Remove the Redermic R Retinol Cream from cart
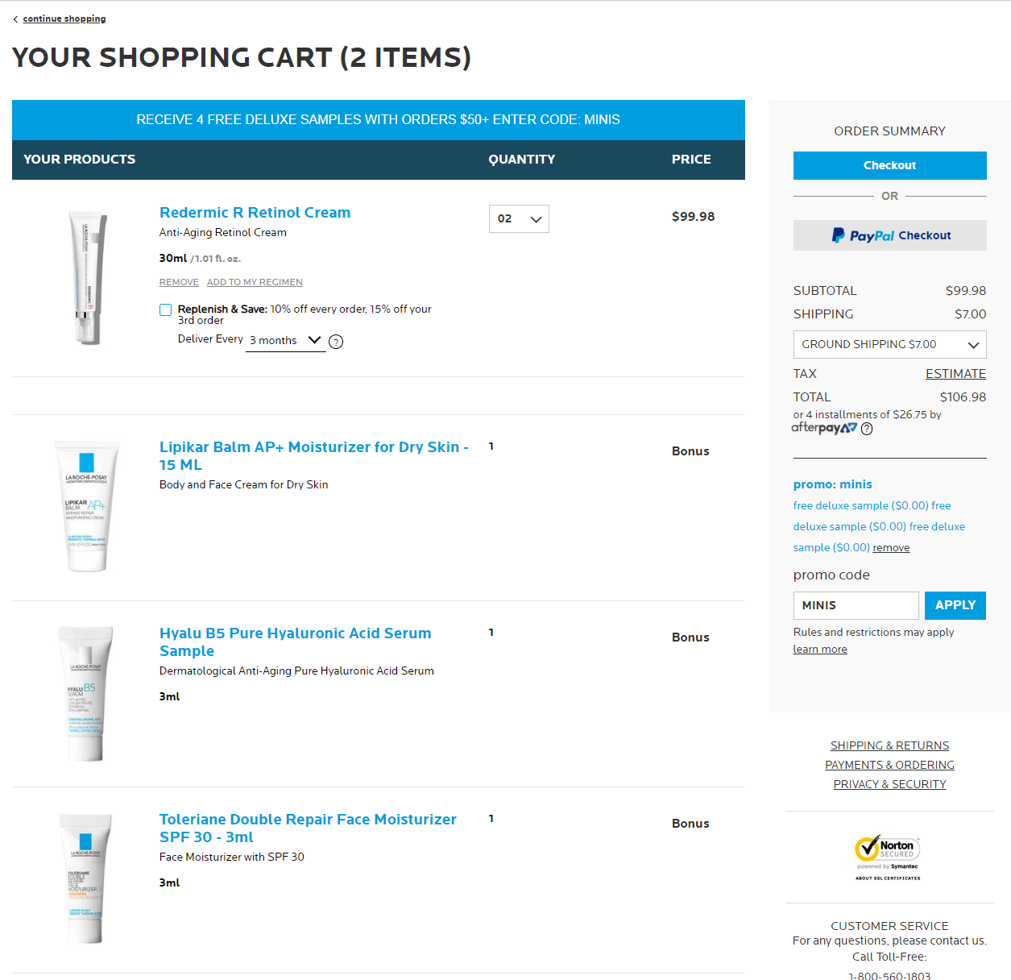This screenshot has width=1011, height=980. tap(179, 282)
